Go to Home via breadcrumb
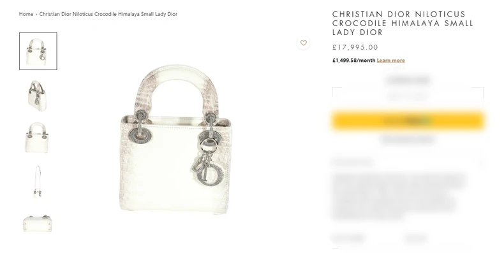 (26, 14)
